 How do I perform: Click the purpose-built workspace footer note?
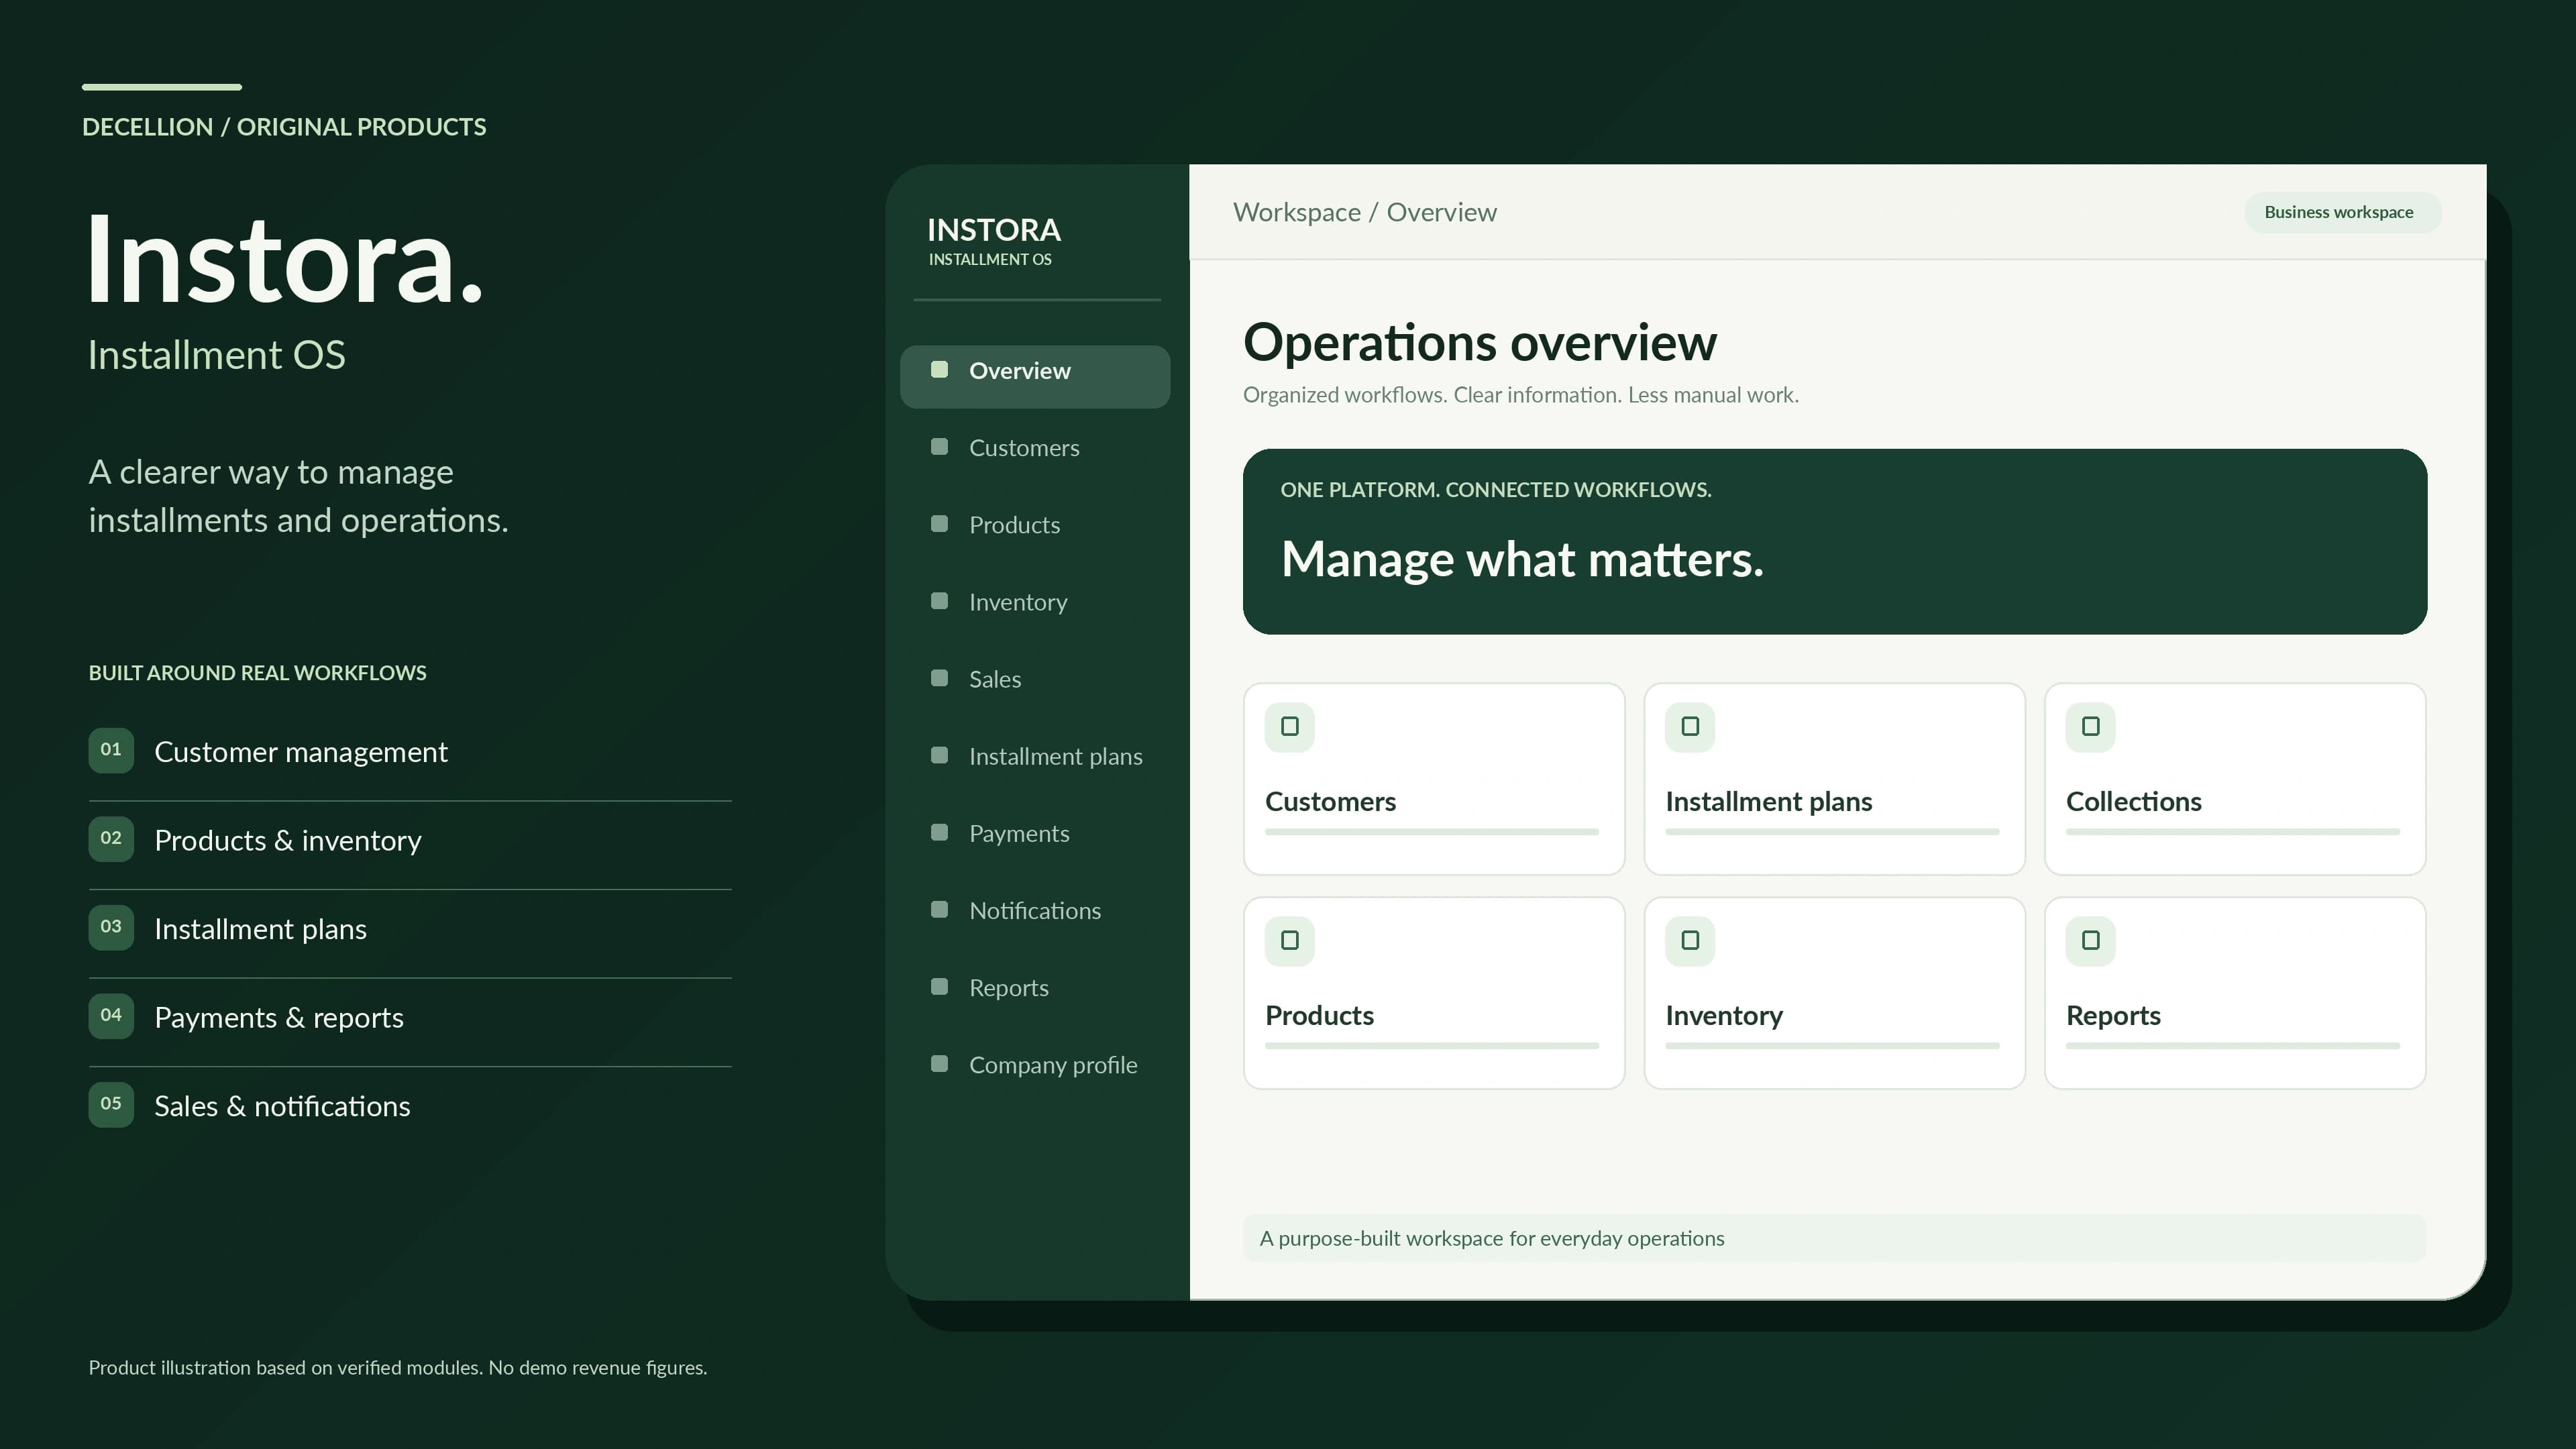(x=1834, y=1238)
